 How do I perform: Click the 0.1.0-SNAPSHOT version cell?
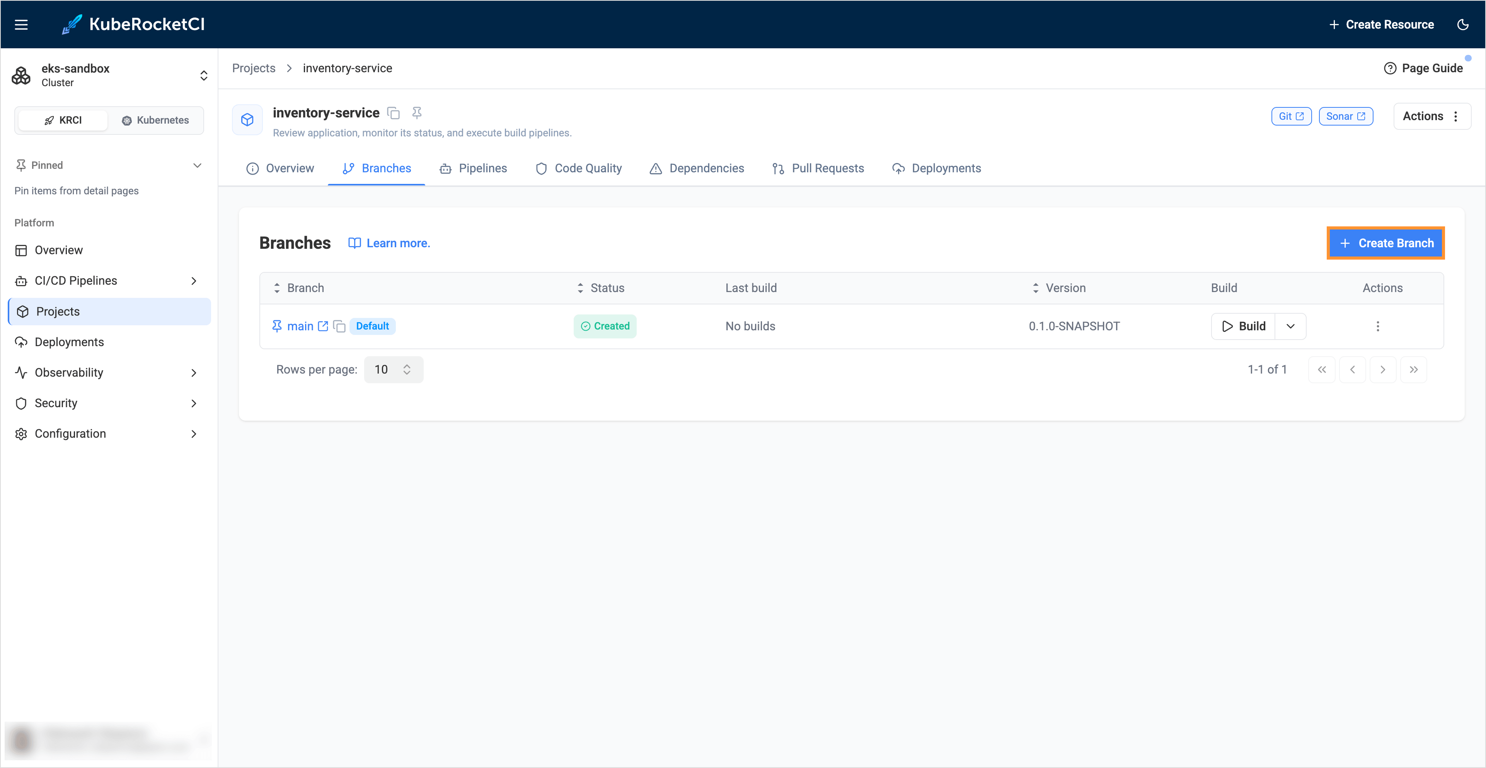[1074, 326]
